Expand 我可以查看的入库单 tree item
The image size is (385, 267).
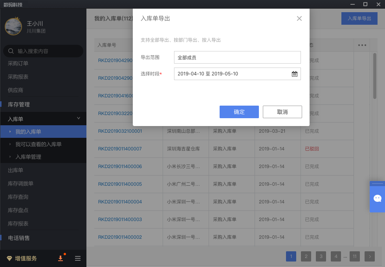[10, 144]
